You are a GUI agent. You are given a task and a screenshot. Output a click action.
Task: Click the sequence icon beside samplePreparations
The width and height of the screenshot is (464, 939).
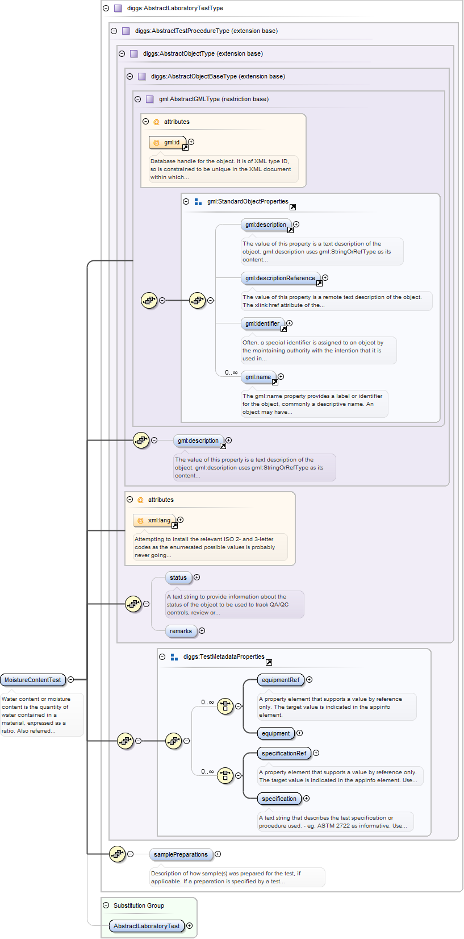117,854
